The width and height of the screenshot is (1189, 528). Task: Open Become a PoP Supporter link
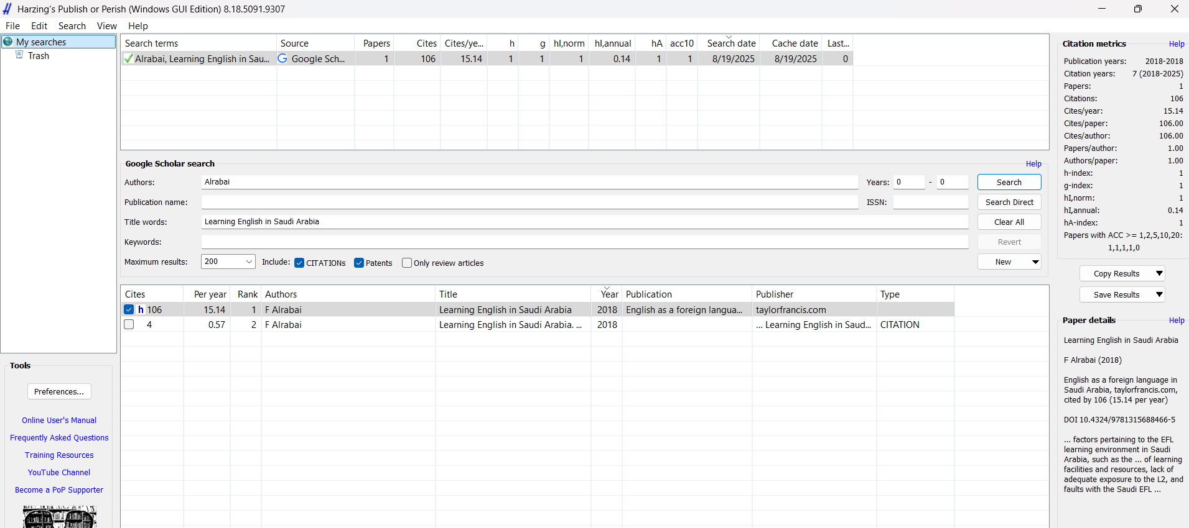59,489
